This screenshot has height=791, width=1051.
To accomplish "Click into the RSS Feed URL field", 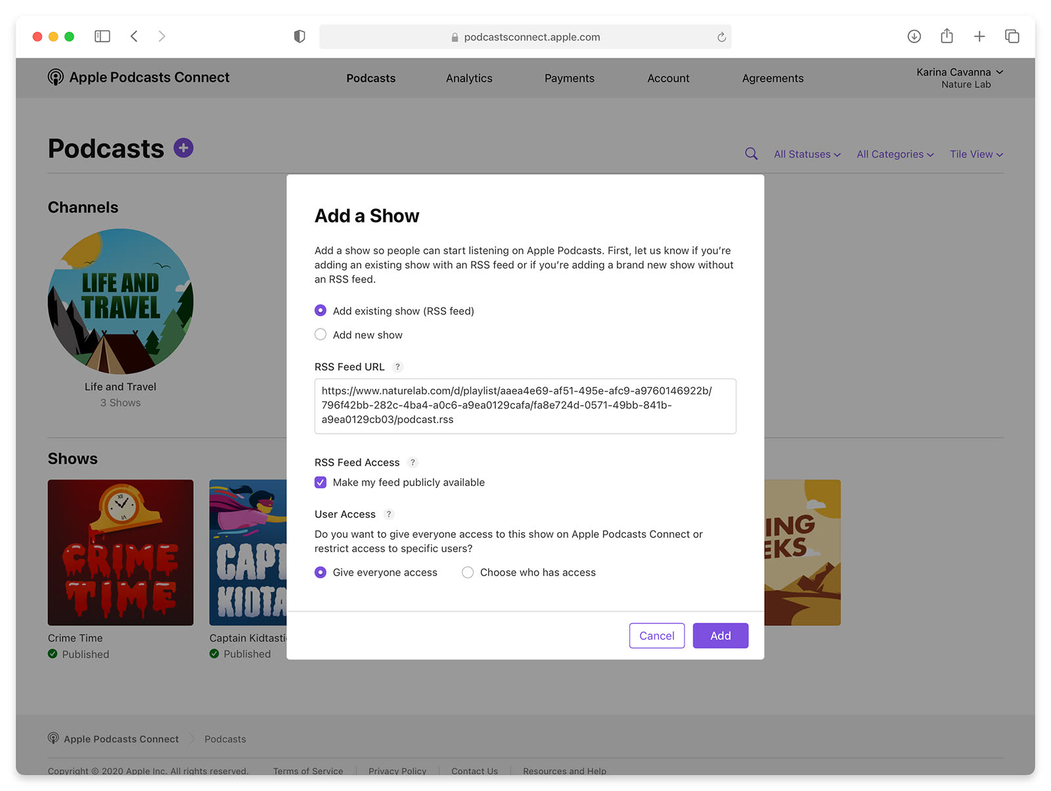I will click(525, 405).
